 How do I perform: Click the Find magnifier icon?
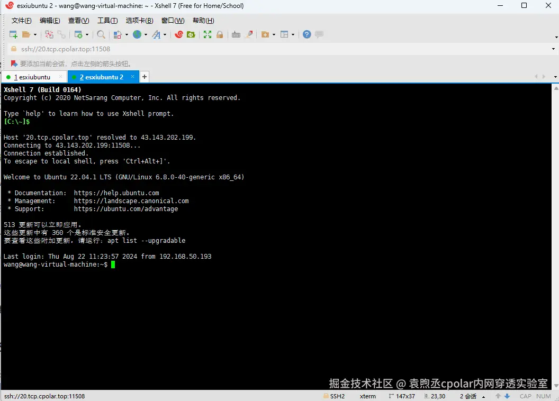coord(101,34)
